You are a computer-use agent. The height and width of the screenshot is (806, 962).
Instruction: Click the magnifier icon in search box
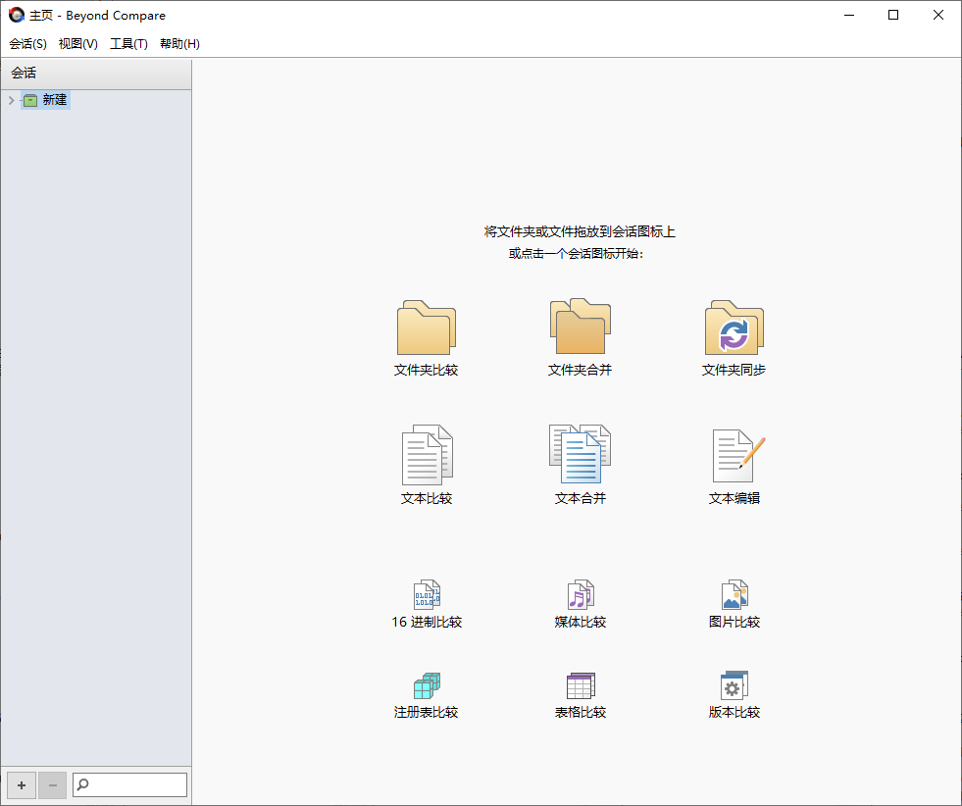(82, 784)
